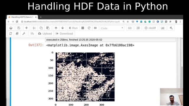
Task: Click the execution time info line
Action: 74,40
